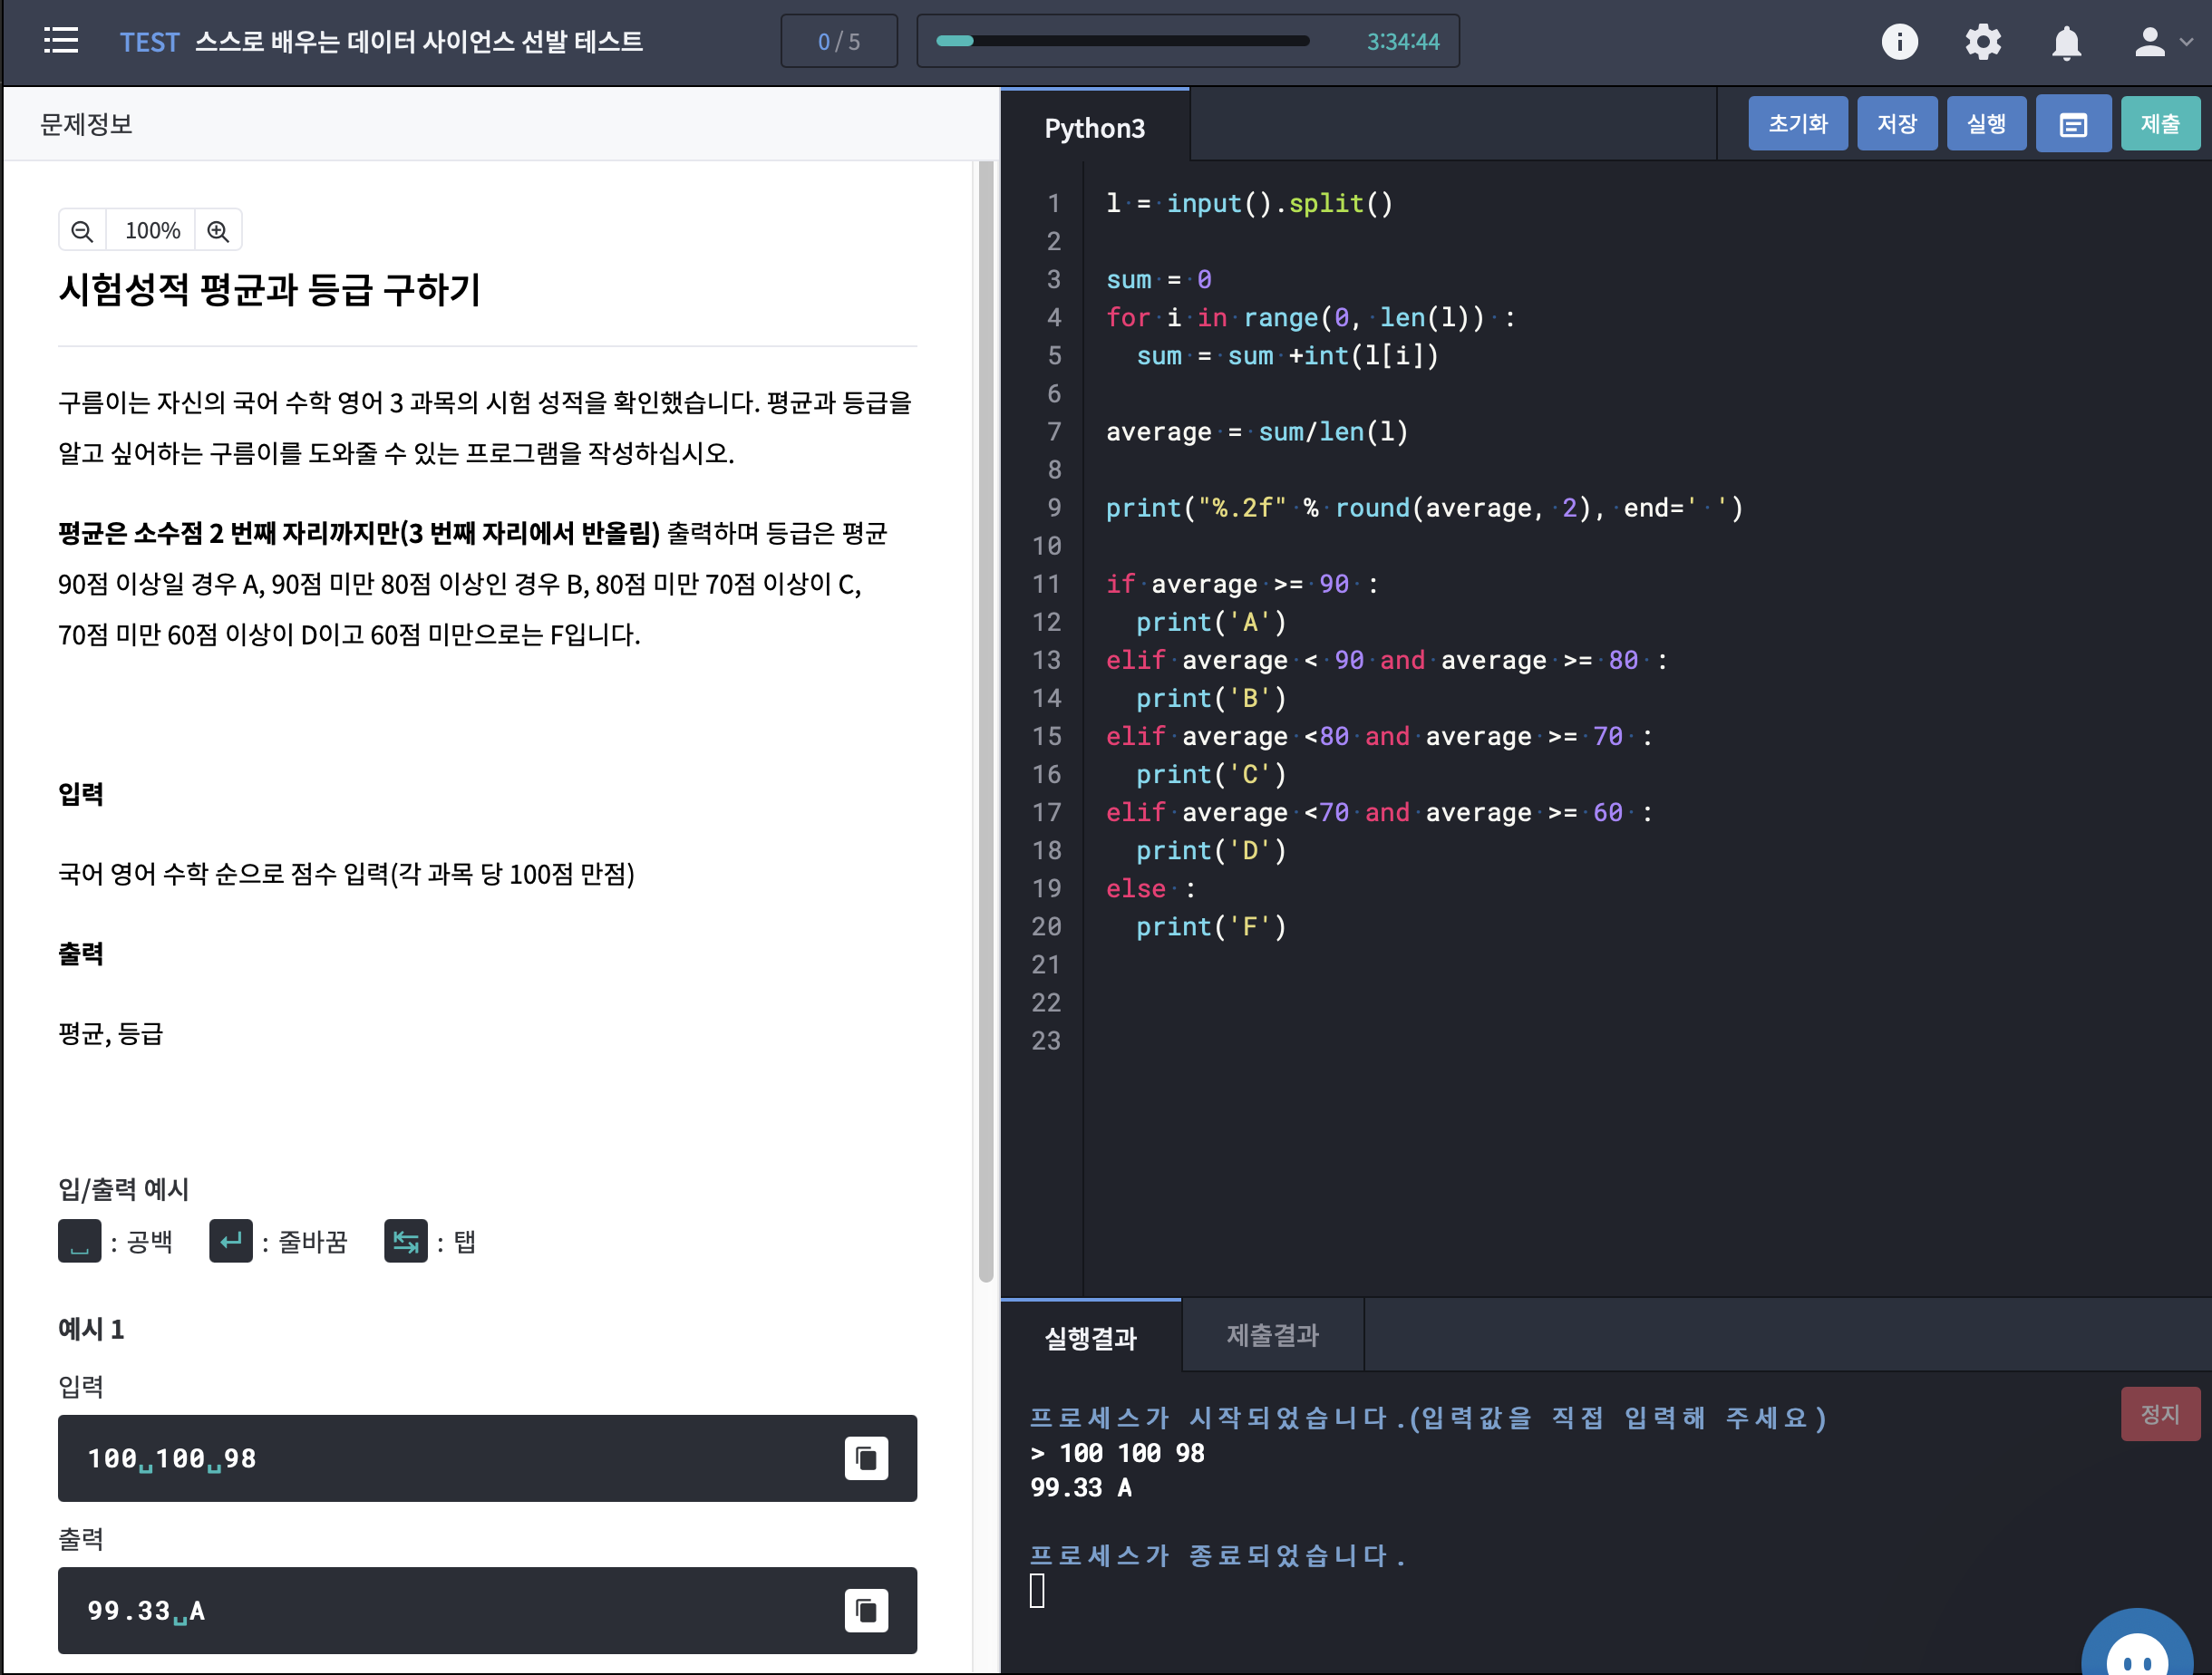Image resolution: width=2212 pixels, height=1675 pixels.
Task: Click the 초기화 reset button
Action: [x=1797, y=124]
